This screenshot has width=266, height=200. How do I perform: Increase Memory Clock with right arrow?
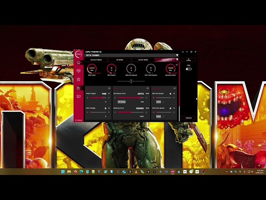click(146, 112)
